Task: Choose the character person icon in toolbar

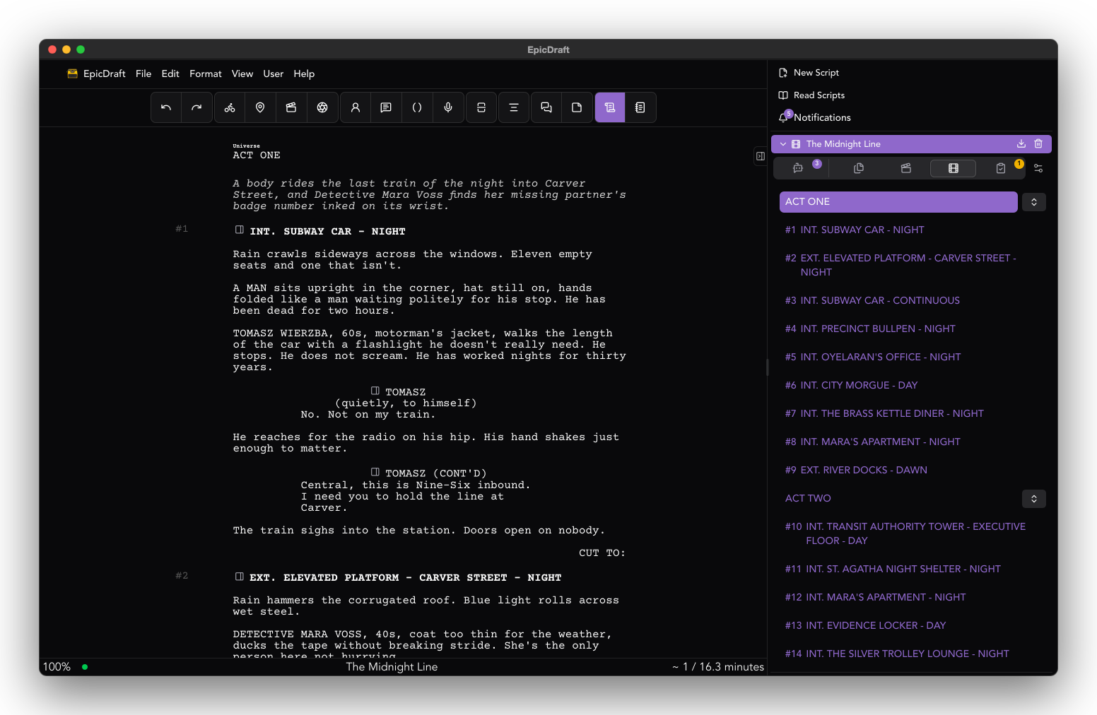Action: [x=356, y=107]
